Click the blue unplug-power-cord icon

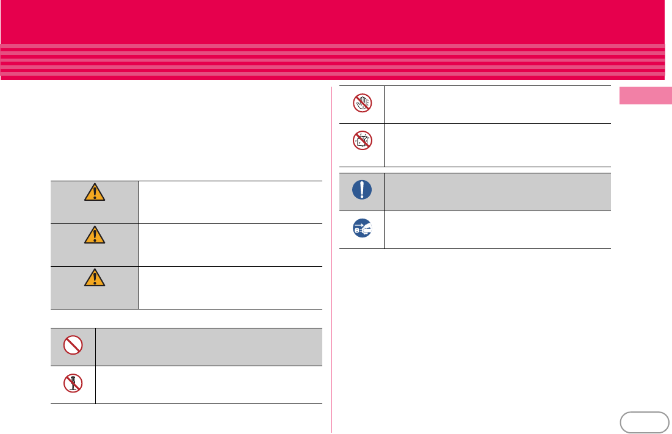pyautogui.click(x=362, y=228)
